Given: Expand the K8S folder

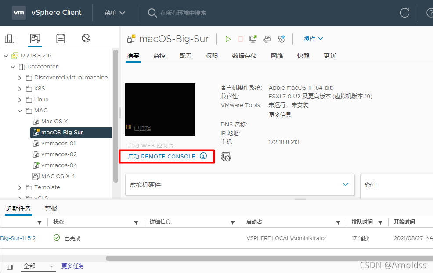Looking at the screenshot, I should coord(20,89).
